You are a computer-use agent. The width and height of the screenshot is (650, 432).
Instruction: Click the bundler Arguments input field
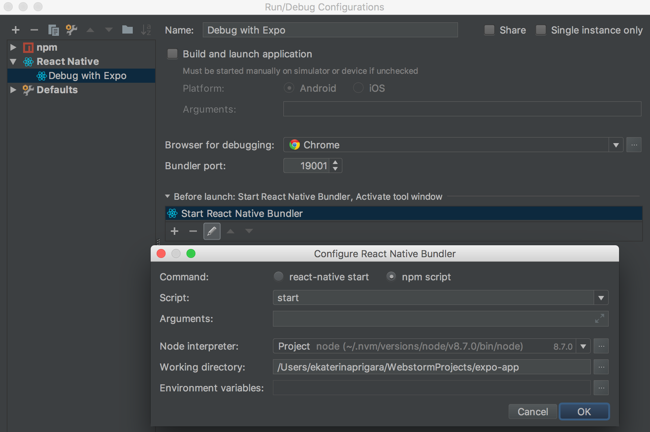point(440,319)
